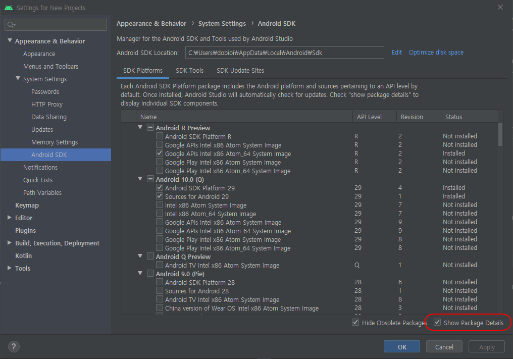Click the Name column header

point(244,117)
